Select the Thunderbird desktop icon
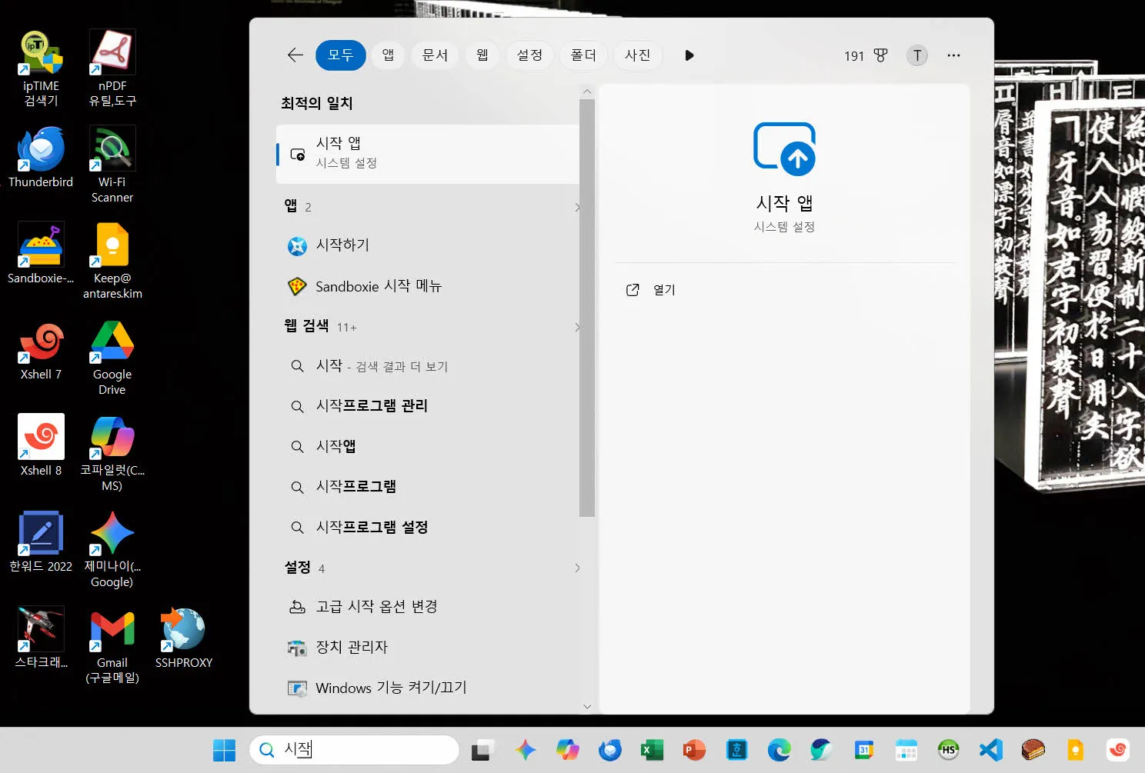 click(41, 158)
